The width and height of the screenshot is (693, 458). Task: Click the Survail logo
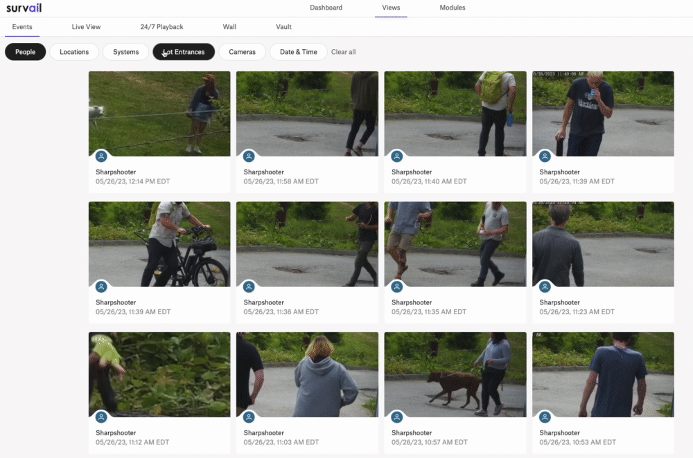tap(24, 8)
